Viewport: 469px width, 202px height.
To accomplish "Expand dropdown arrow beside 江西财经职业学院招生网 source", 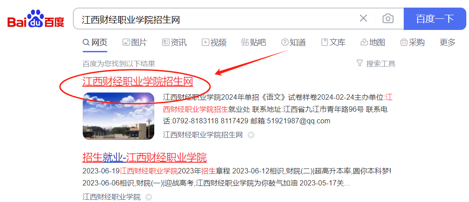I will point(251,135).
